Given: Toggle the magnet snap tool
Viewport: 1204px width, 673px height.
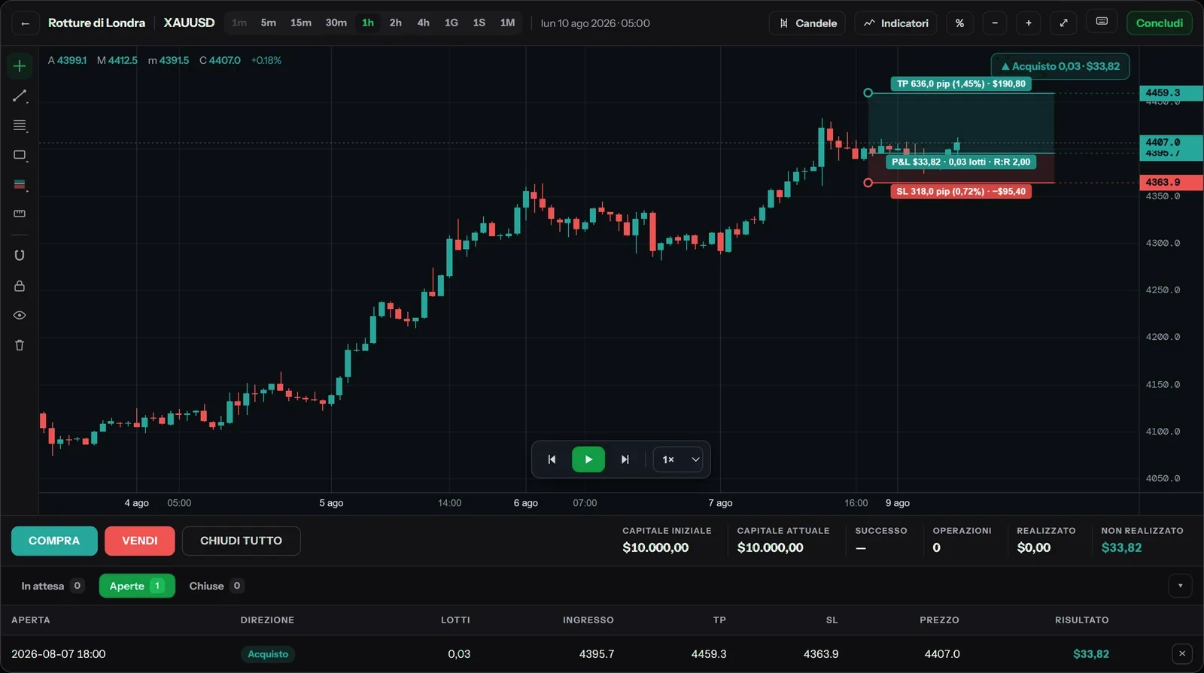Looking at the screenshot, I should pos(20,256).
